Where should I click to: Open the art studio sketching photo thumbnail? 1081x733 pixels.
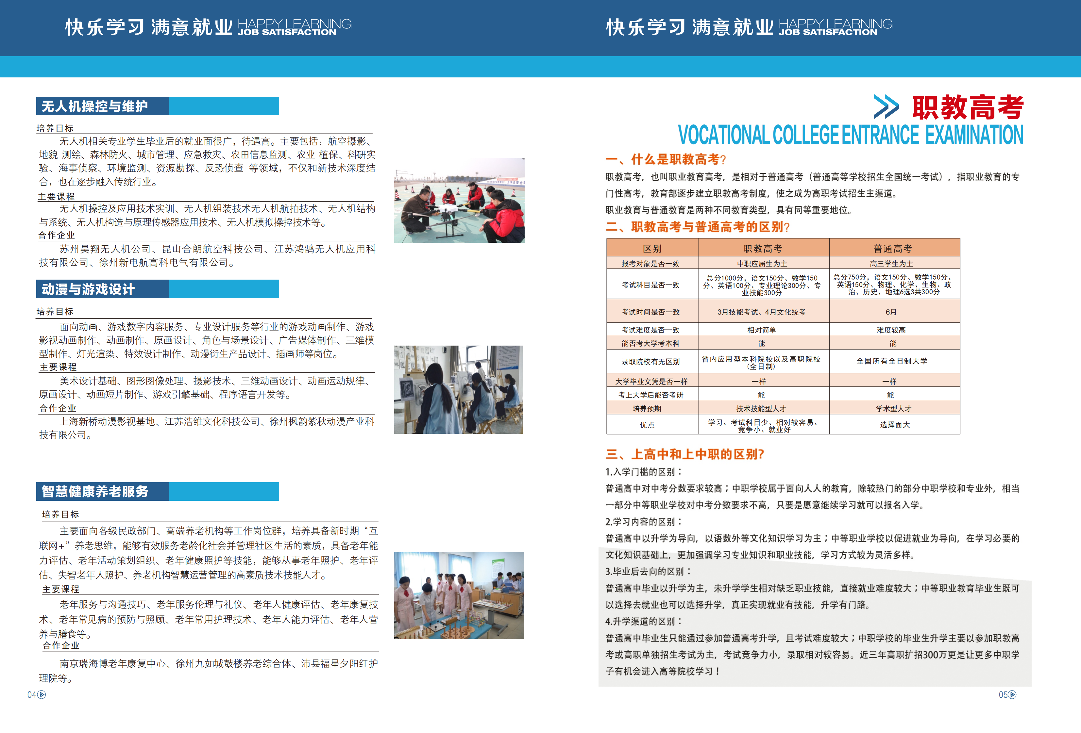coord(459,389)
